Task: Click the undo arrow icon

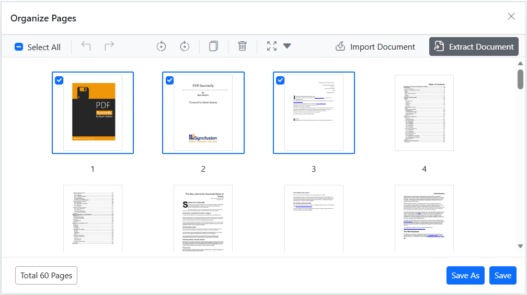Action: point(86,46)
